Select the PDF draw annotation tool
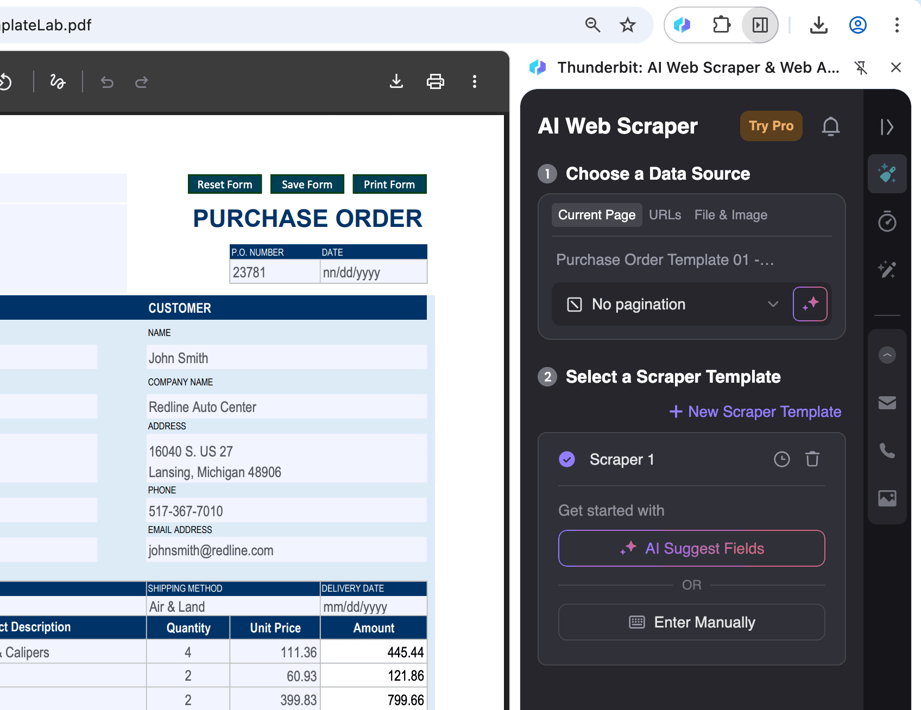The image size is (921, 710). tap(58, 81)
